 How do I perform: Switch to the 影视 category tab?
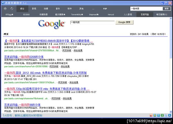coord(34,9)
